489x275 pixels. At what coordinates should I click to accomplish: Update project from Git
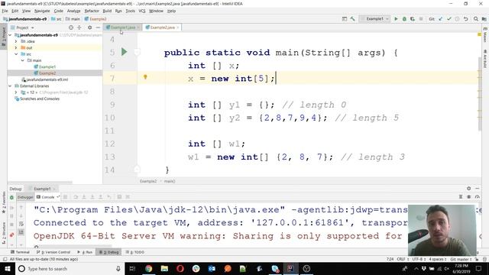pyautogui.click(x=441, y=19)
